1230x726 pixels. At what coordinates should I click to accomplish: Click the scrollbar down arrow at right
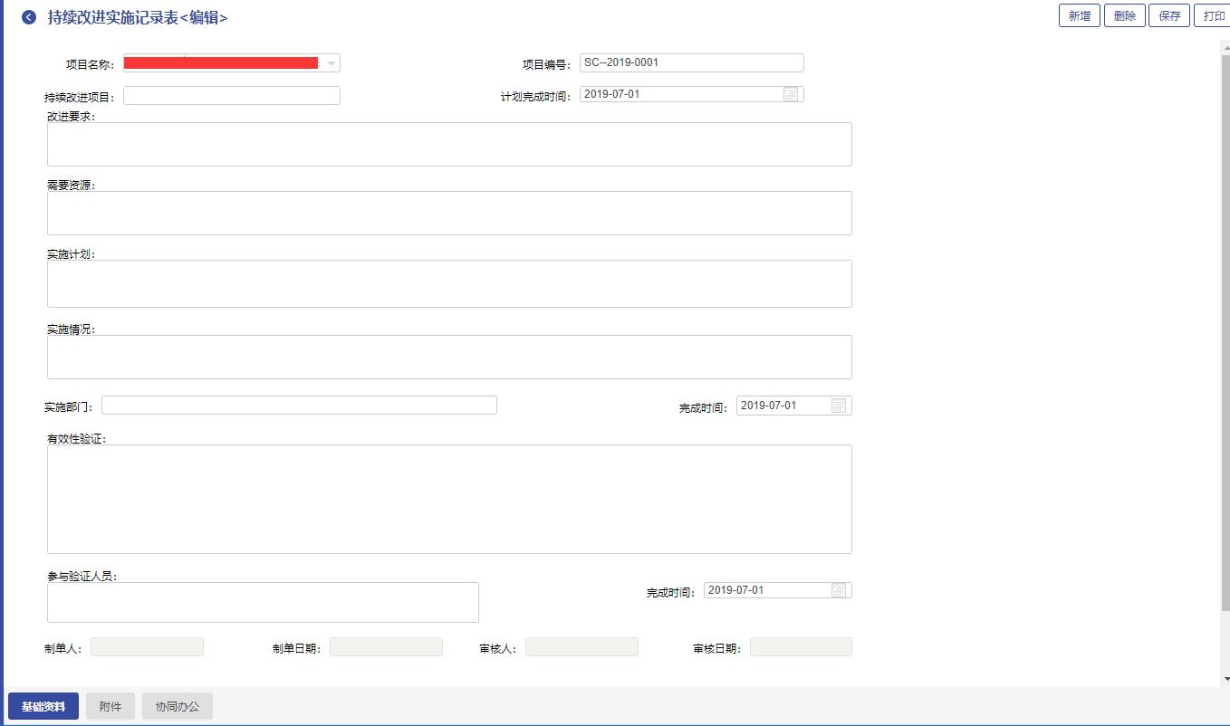[x=1225, y=679]
